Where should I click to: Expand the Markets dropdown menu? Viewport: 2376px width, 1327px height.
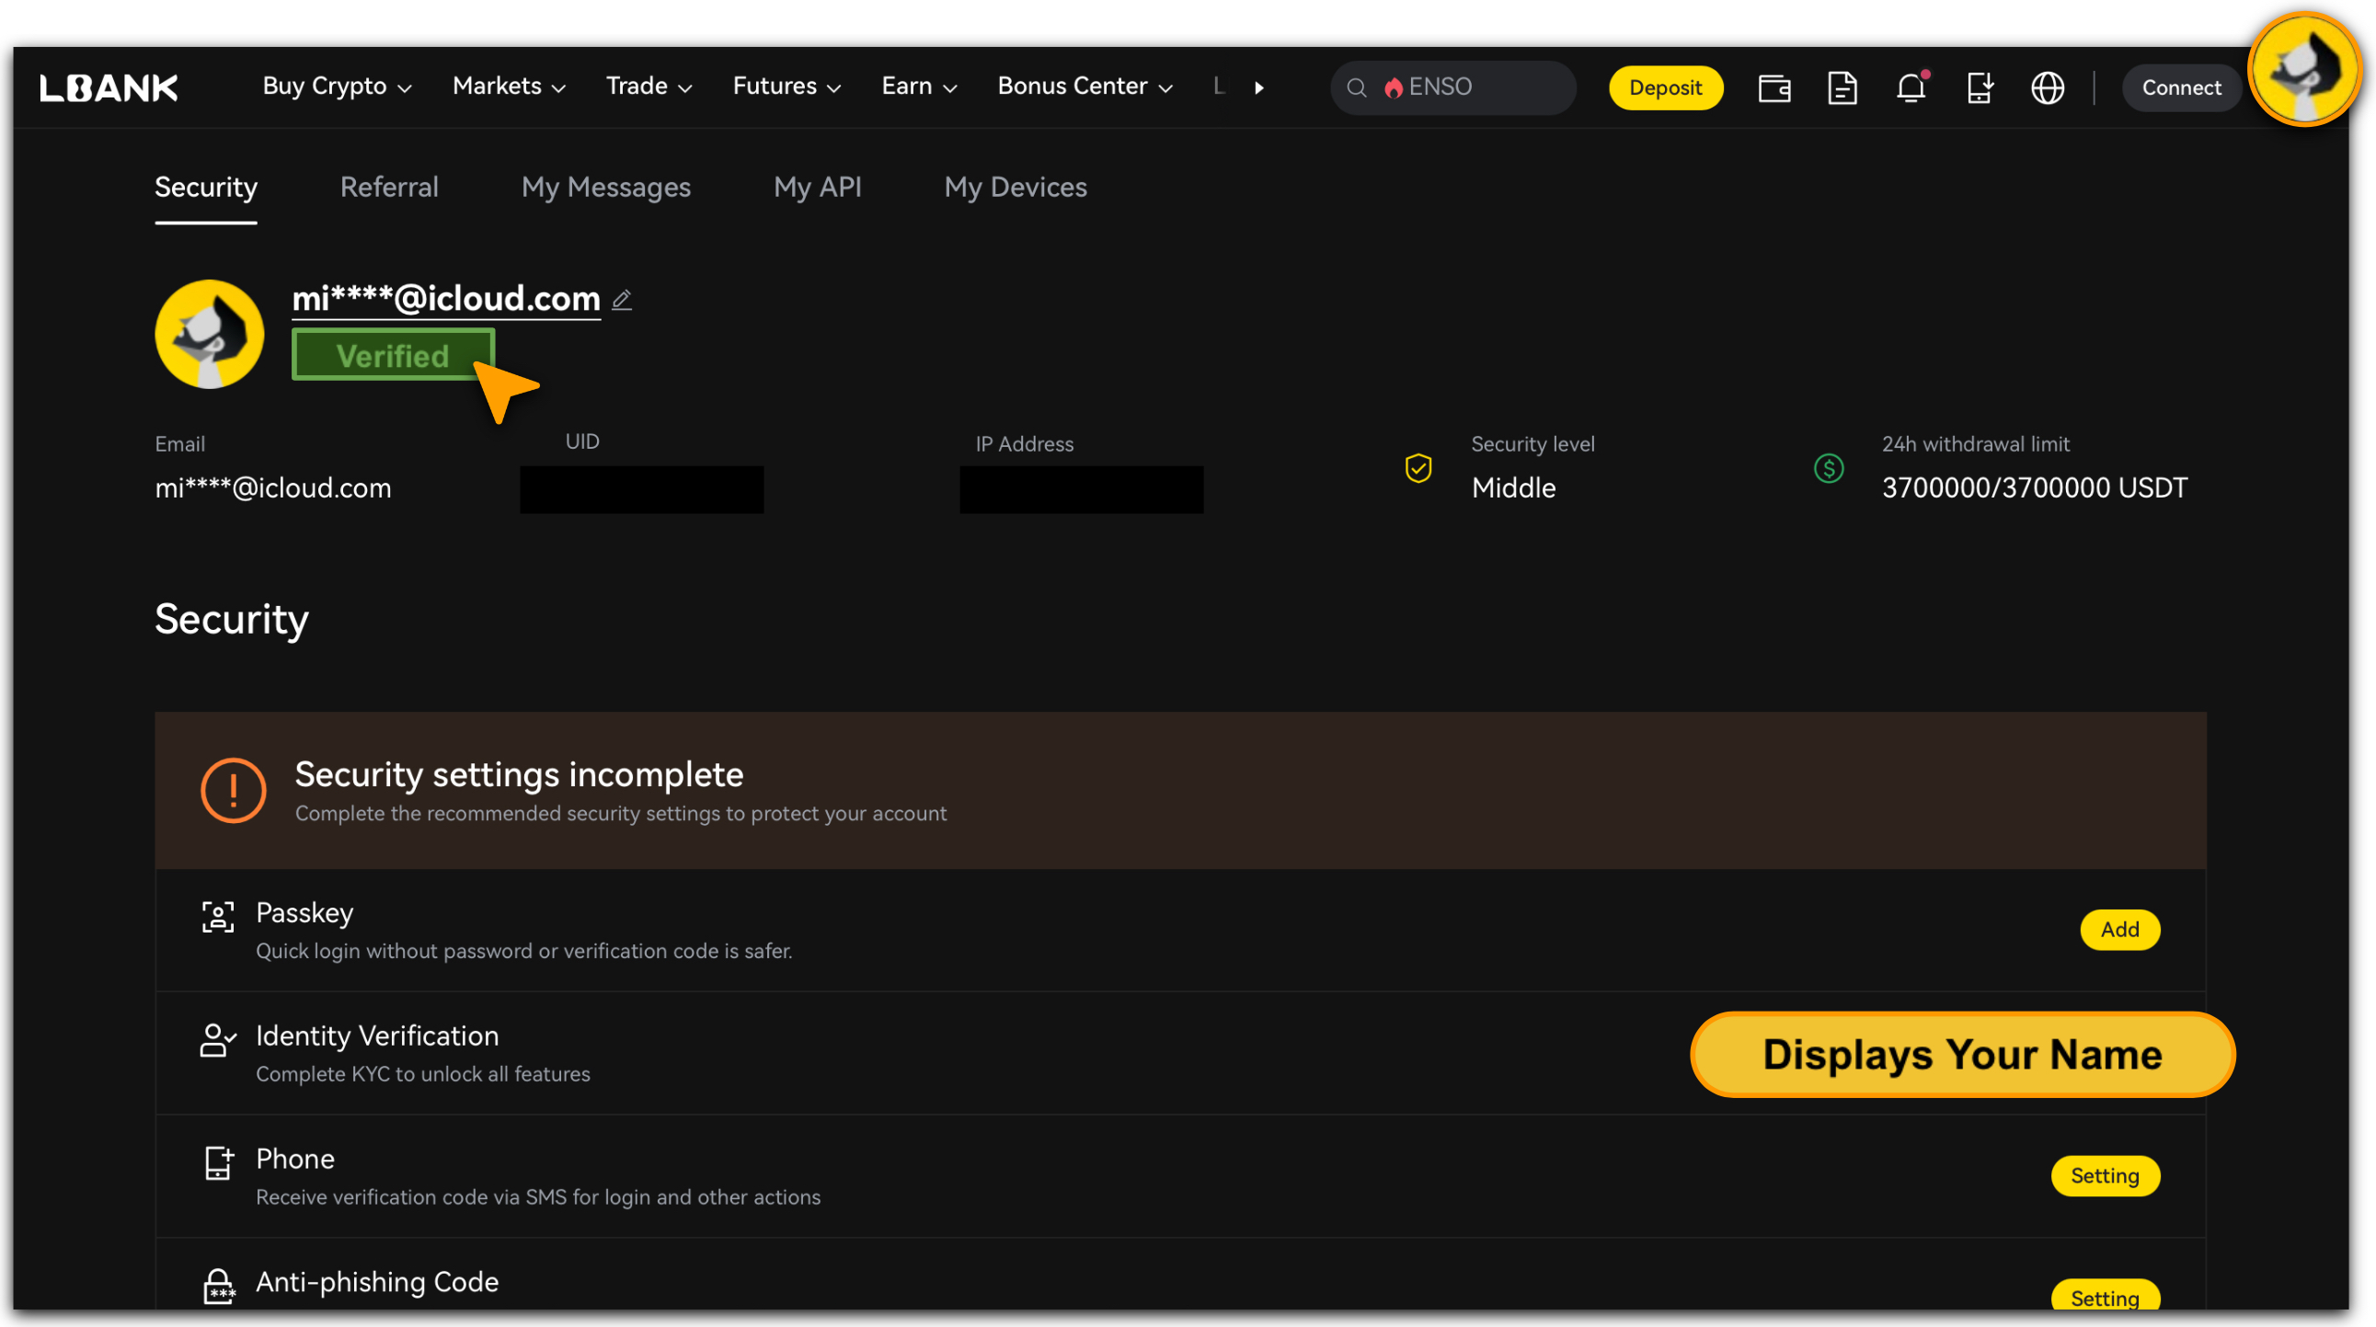(508, 86)
